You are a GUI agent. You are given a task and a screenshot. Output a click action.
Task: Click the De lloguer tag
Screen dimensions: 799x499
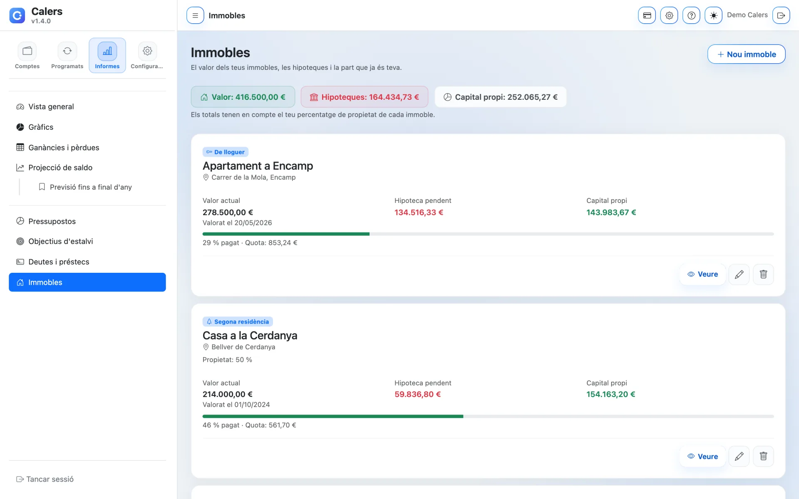pyautogui.click(x=226, y=152)
